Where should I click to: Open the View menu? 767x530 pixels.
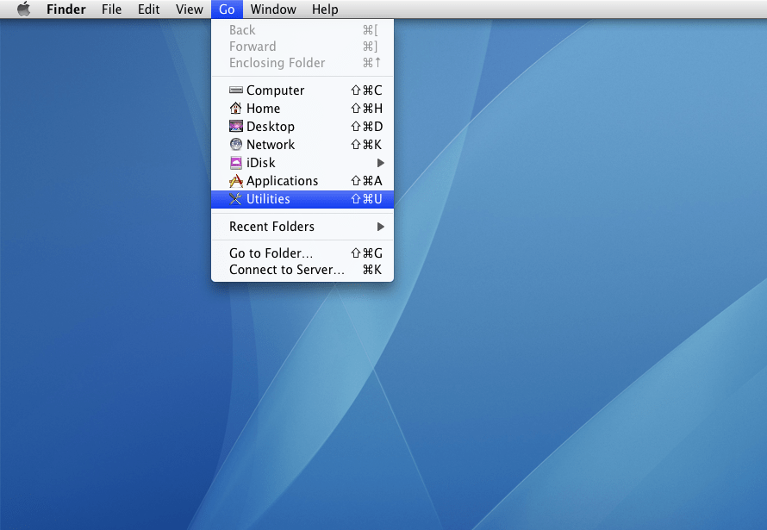[190, 9]
